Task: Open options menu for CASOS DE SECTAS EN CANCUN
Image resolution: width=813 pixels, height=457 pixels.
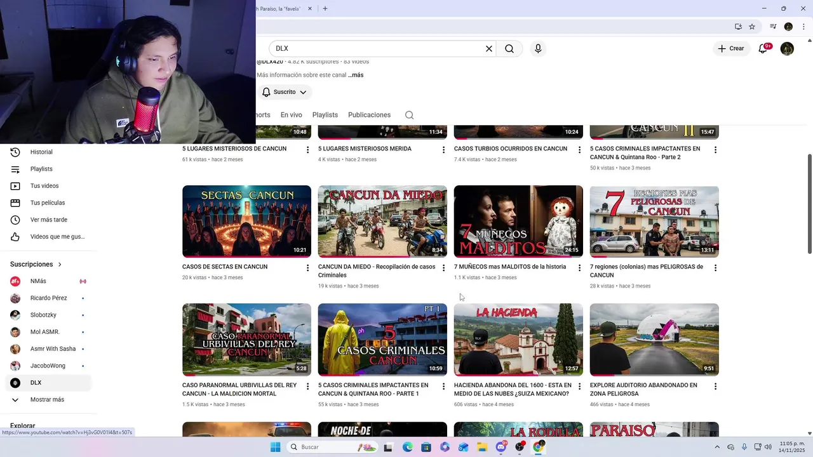Action: (308, 268)
